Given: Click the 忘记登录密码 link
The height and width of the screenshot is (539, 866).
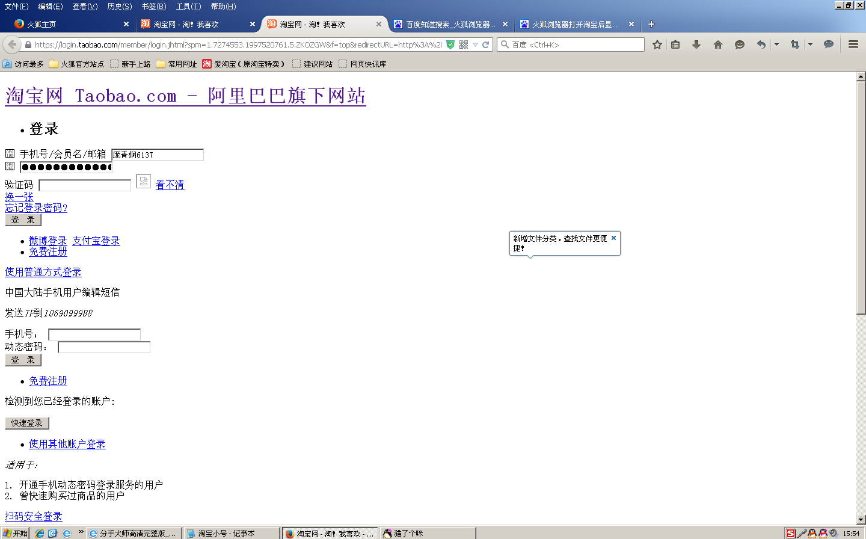Looking at the screenshot, I should [36, 208].
